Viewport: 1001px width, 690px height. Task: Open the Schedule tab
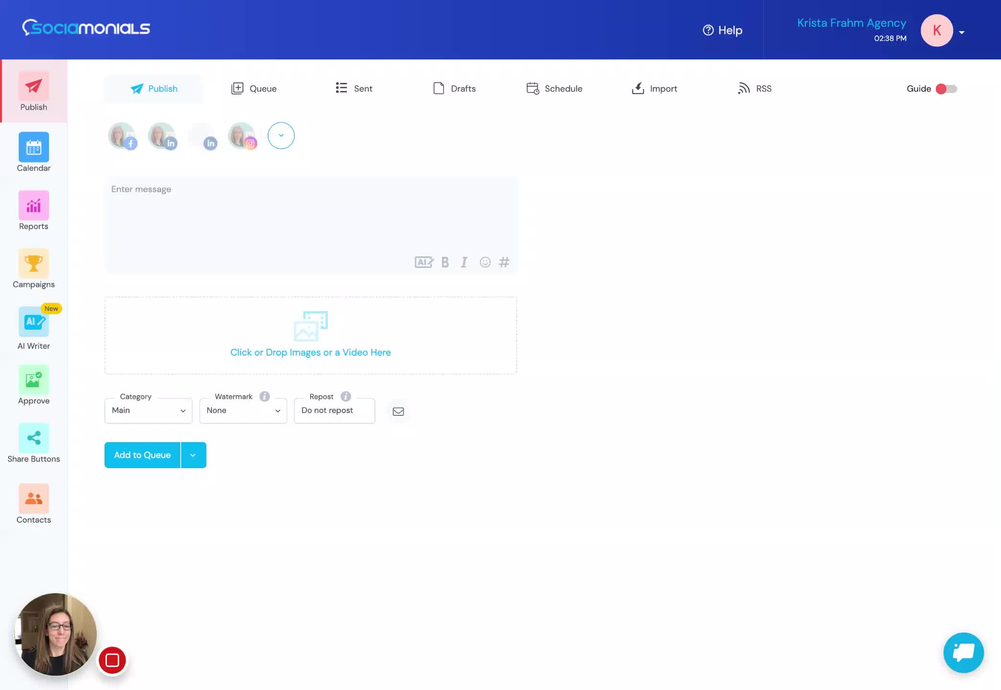tap(554, 89)
